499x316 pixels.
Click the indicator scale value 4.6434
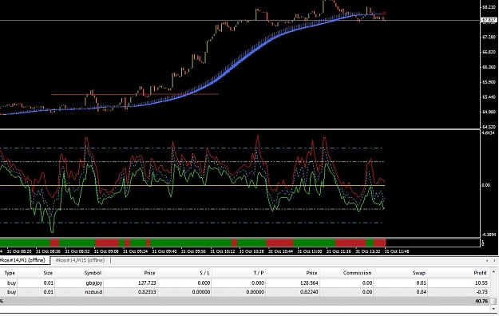(489, 132)
